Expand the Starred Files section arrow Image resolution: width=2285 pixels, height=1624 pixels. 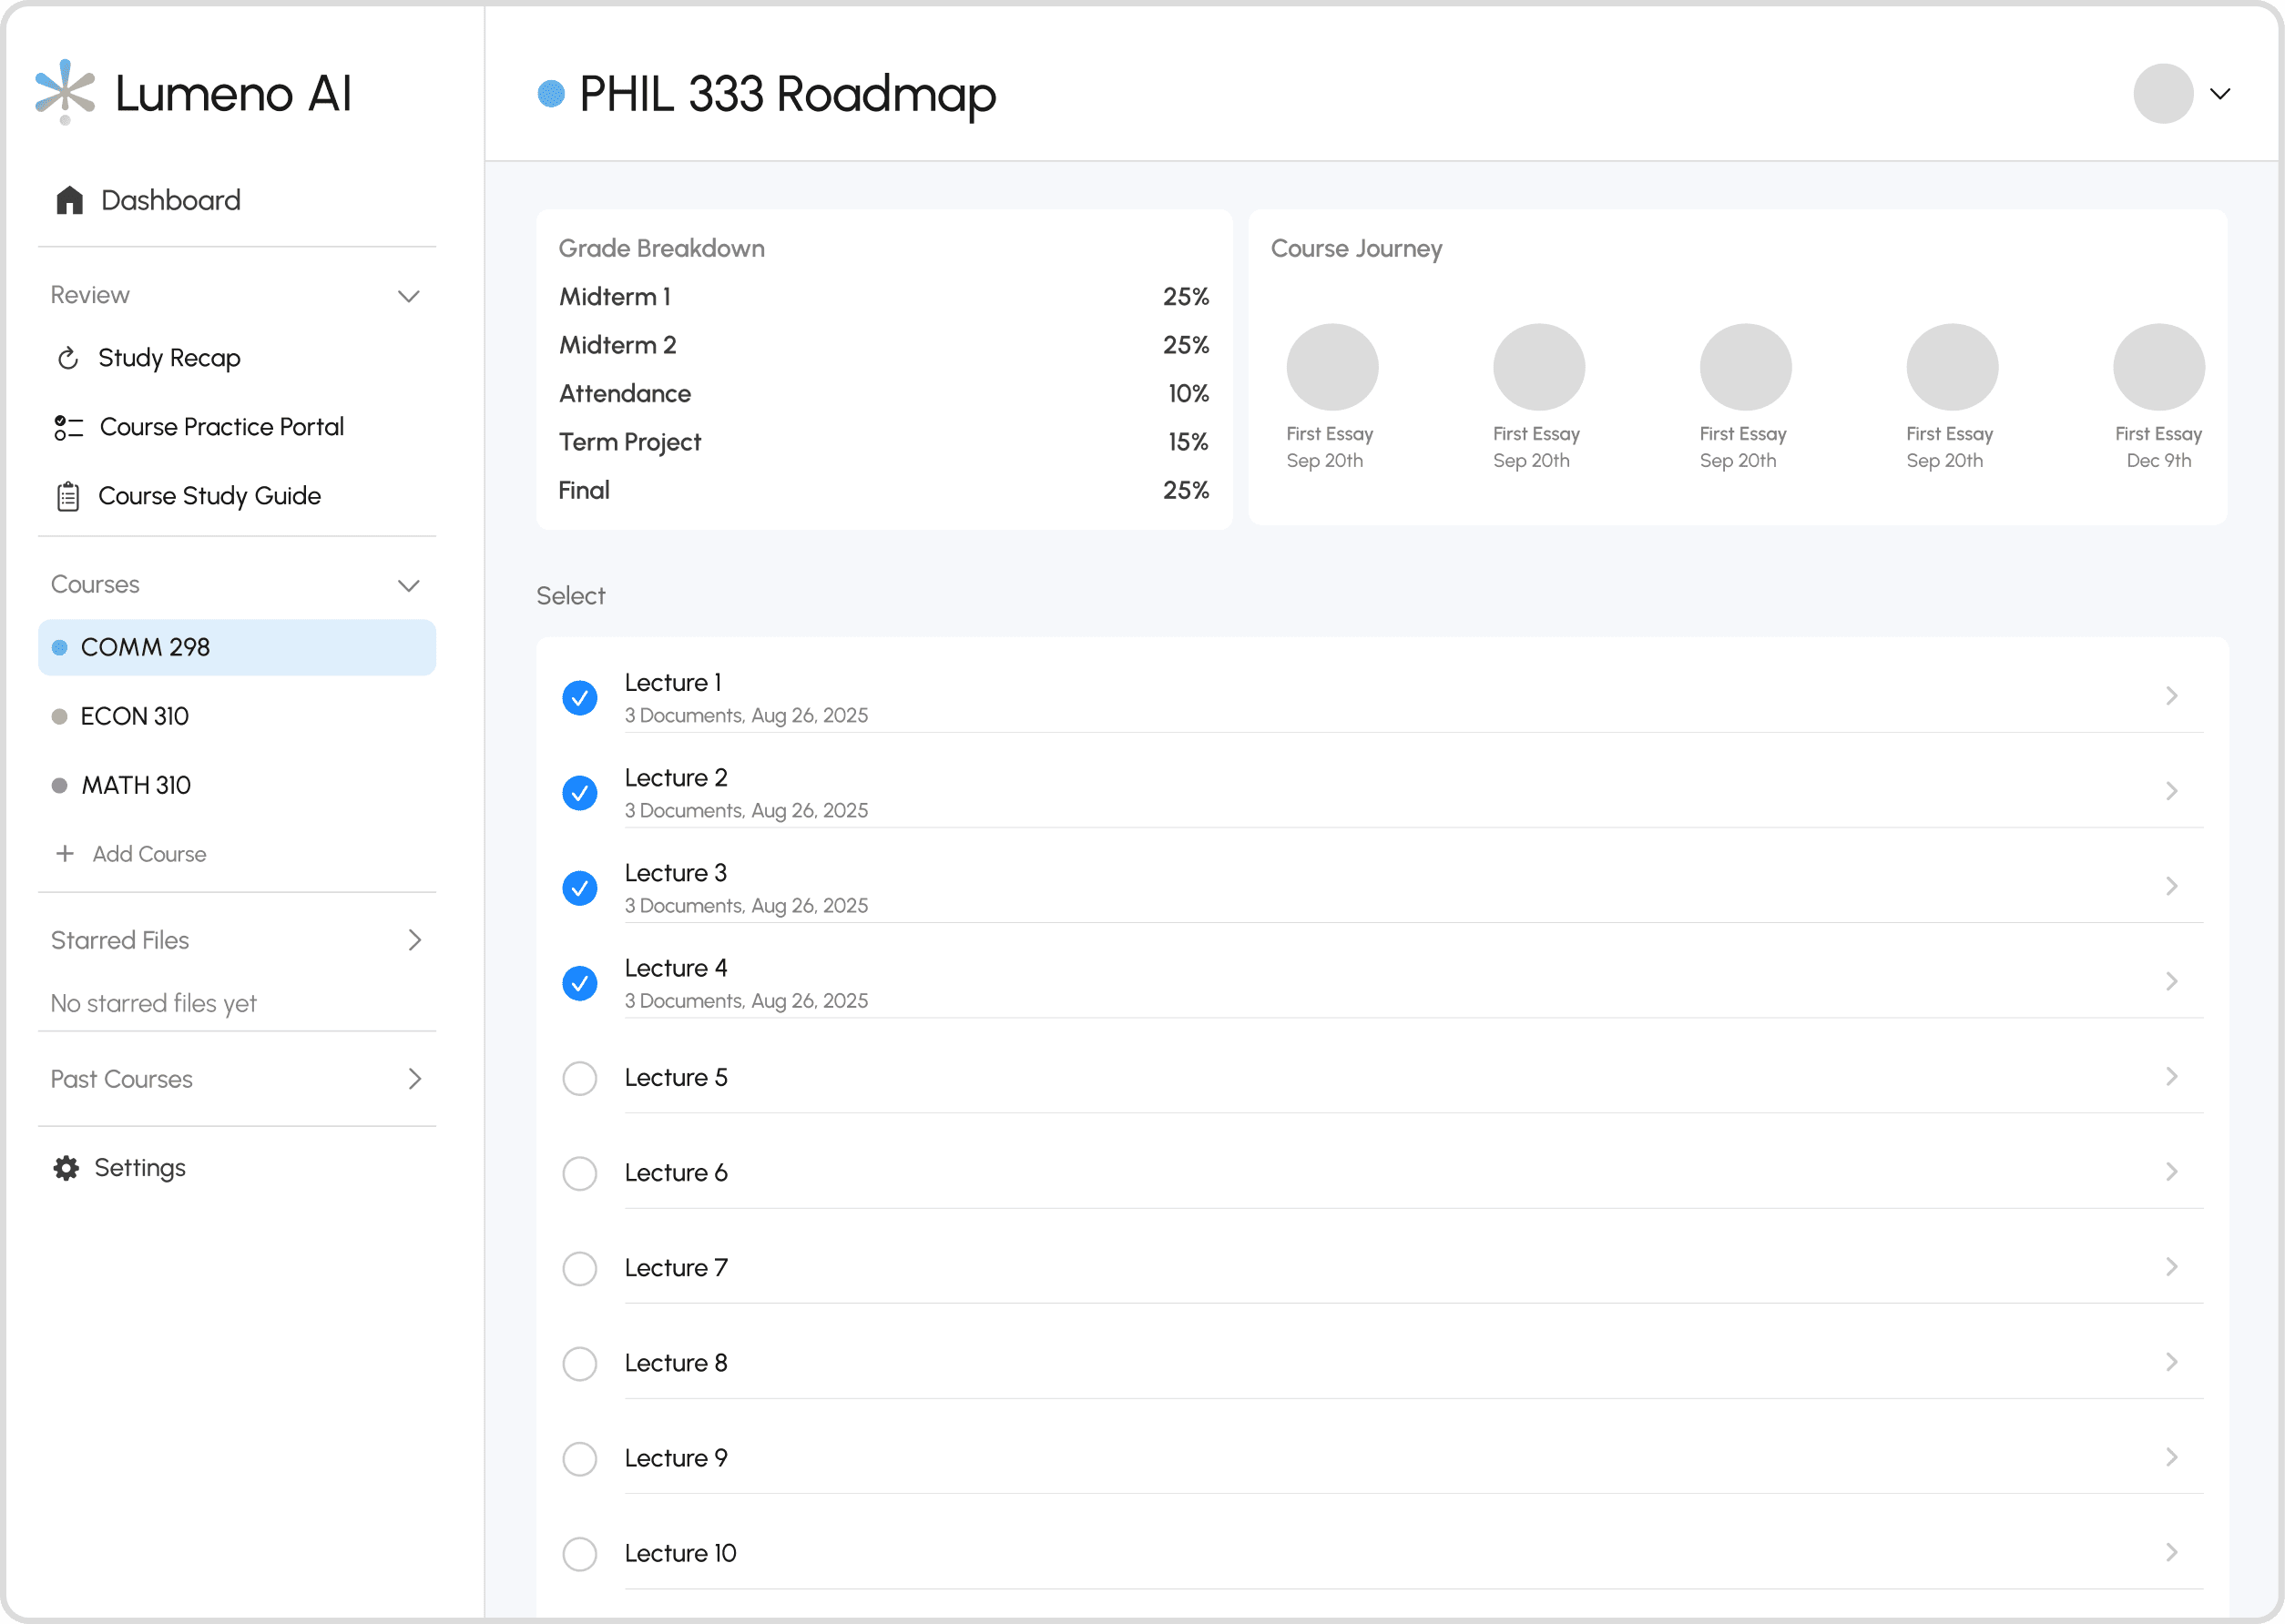point(414,940)
